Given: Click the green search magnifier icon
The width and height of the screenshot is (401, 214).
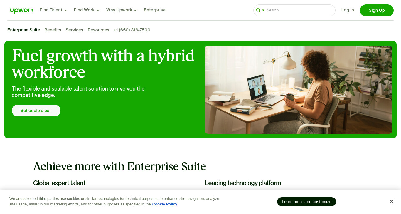Looking at the screenshot, I should (x=258, y=10).
